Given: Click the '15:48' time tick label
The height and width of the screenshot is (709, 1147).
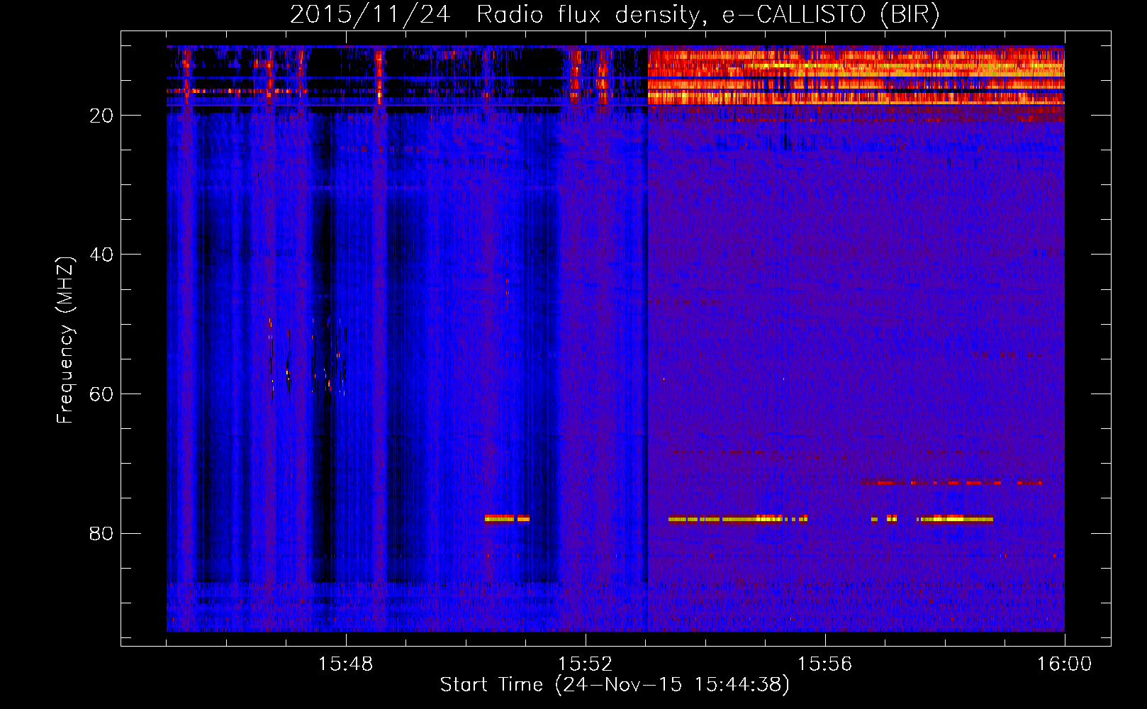Looking at the screenshot, I should click(346, 664).
